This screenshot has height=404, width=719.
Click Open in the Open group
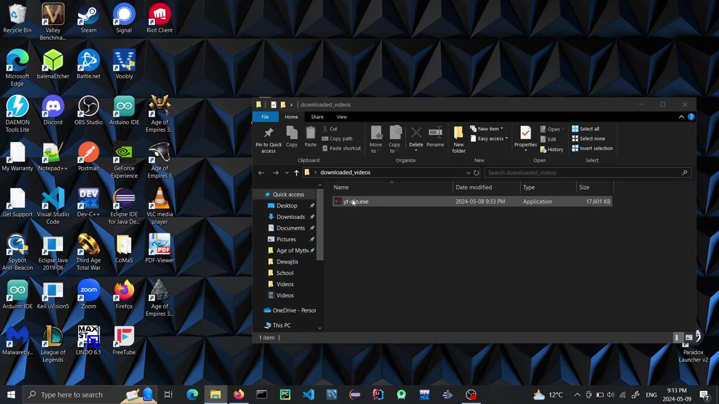[550, 129]
